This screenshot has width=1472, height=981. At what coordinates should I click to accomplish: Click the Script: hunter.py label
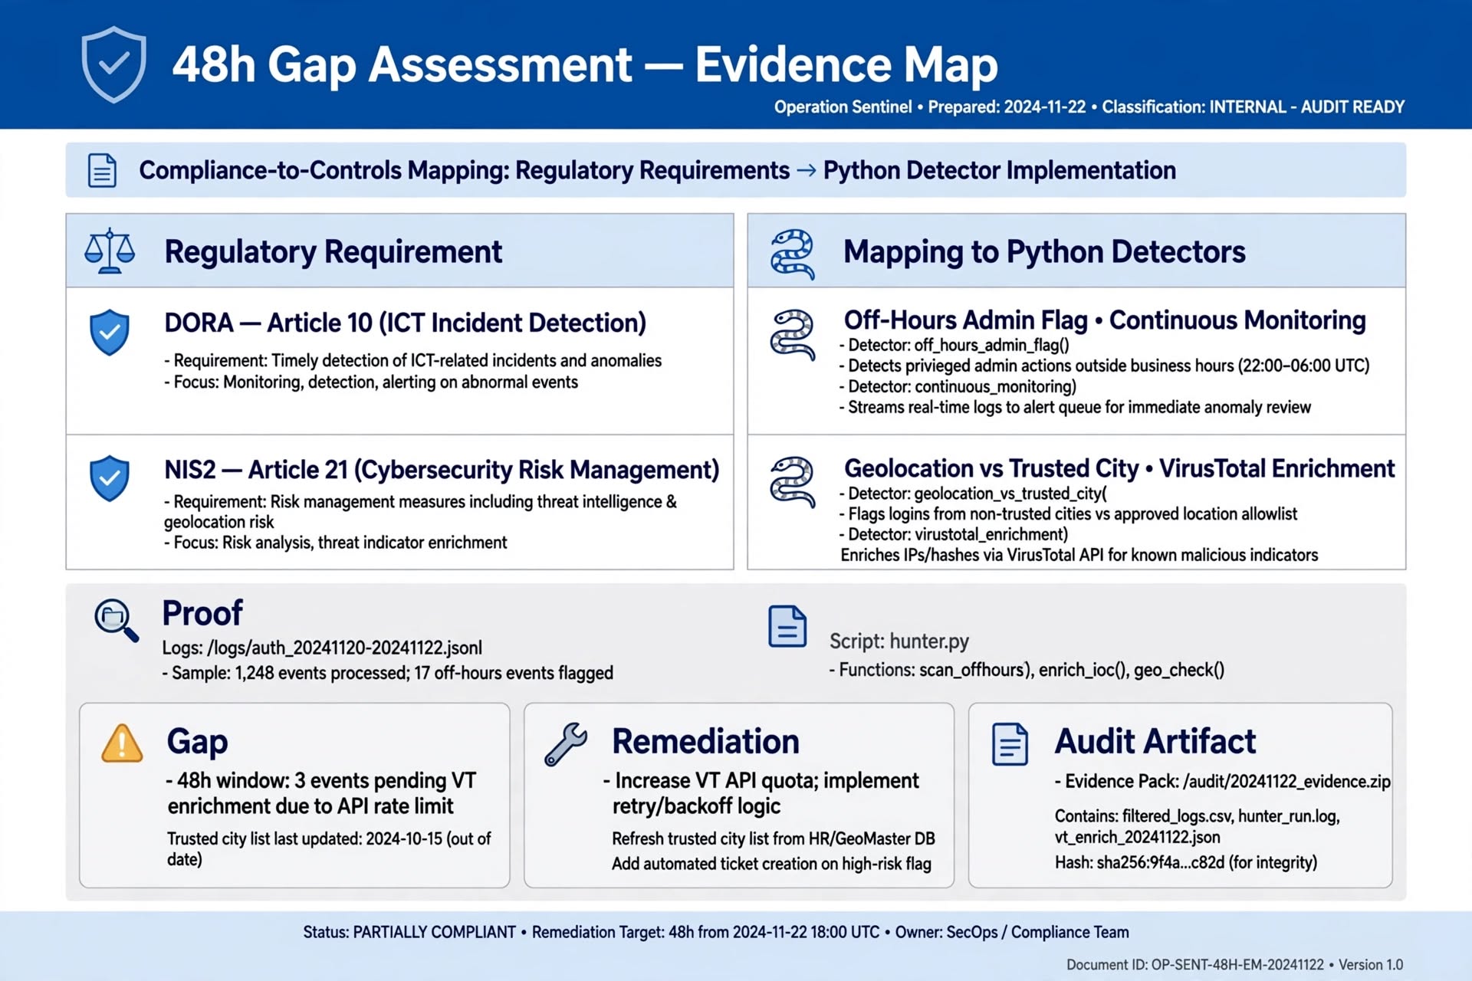pos(899,641)
